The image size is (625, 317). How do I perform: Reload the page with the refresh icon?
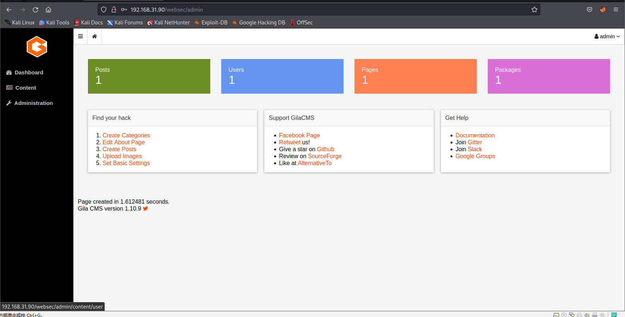tap(35, 10)
